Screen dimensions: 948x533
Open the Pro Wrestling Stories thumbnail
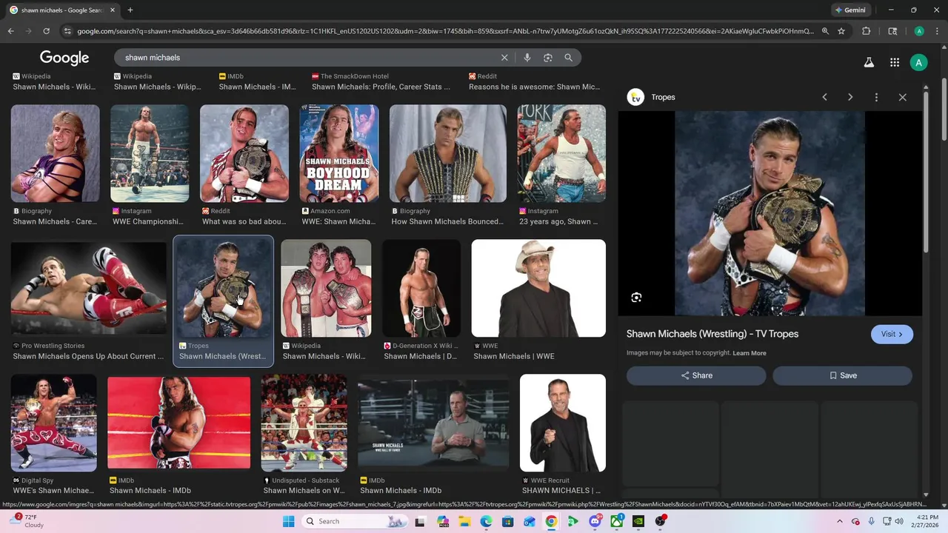pos(89,287)
